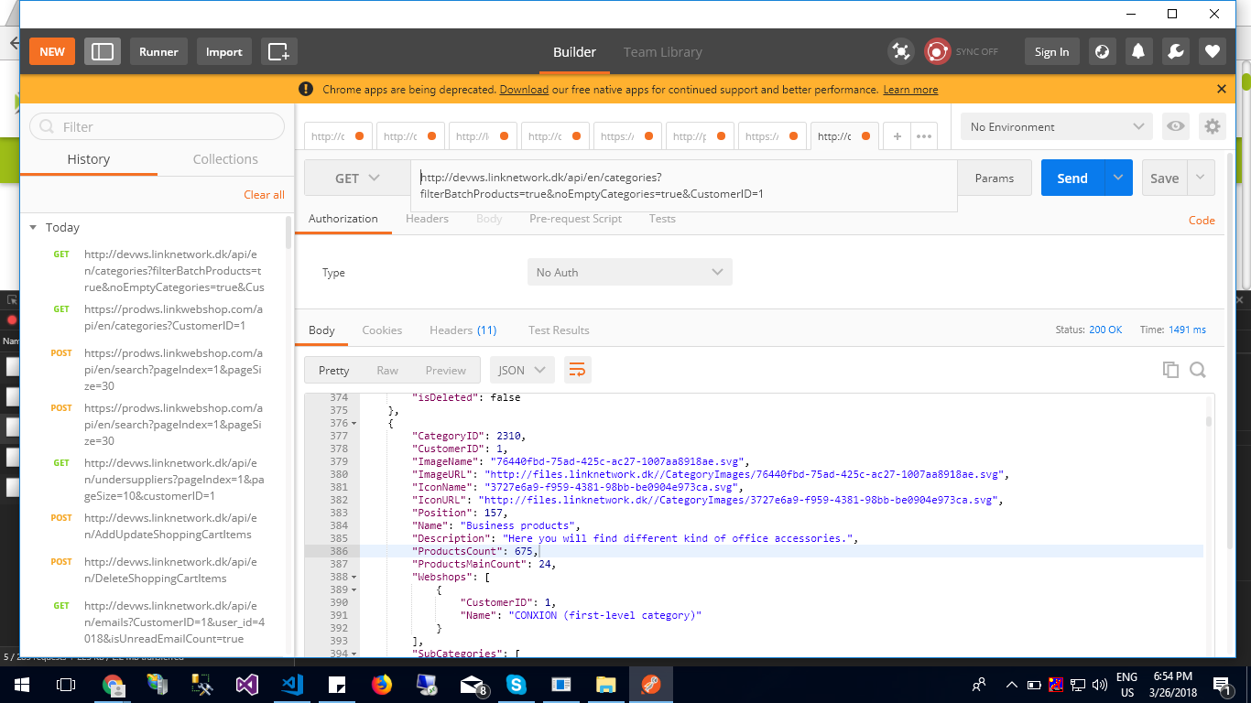The width and height of the screenshot is (1251, 703).
Task: Open the proxy capture satellite icon
Action: click(x=901, y=51)
